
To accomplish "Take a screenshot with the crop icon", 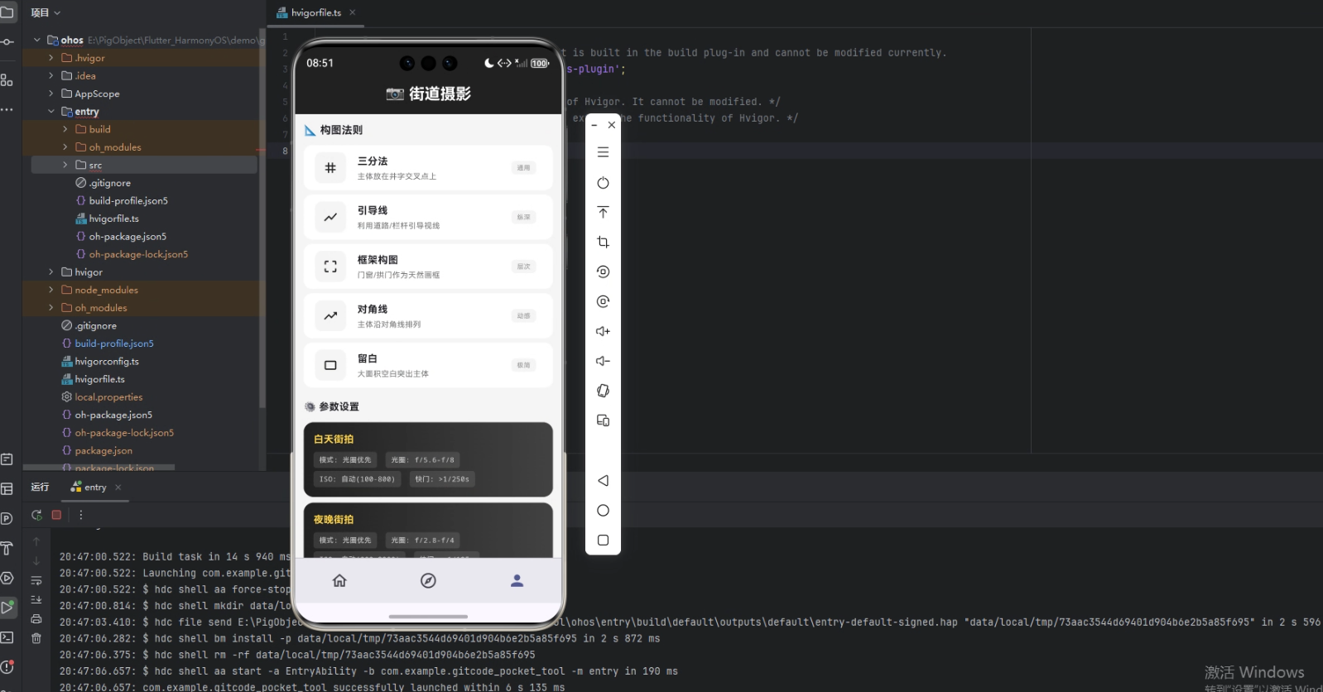I will click(x=603, y=243).
